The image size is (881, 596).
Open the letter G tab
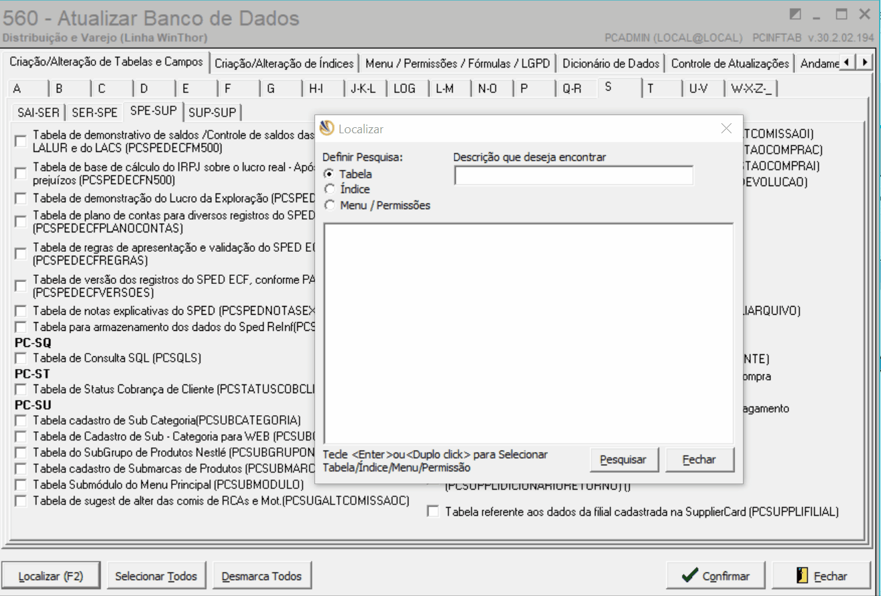281,88
